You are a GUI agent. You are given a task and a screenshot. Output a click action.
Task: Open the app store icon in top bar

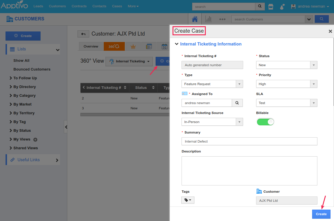(270, 7)
